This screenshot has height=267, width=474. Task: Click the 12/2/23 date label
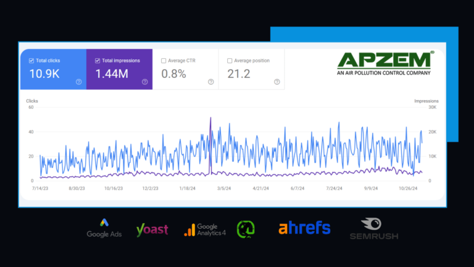coord(150,189)
